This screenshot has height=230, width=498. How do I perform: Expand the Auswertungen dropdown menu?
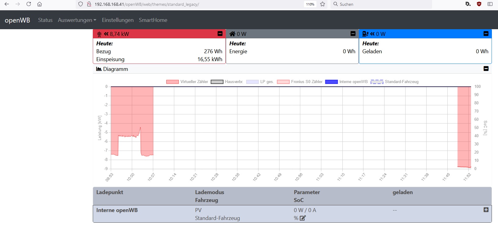(77, 20)
